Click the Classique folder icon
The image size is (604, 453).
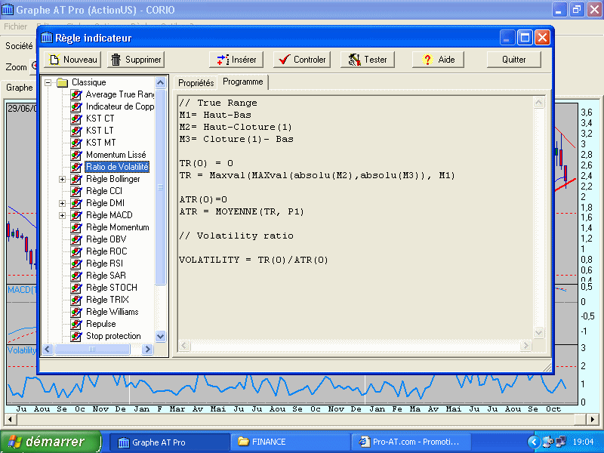click(x=62, y=82)
